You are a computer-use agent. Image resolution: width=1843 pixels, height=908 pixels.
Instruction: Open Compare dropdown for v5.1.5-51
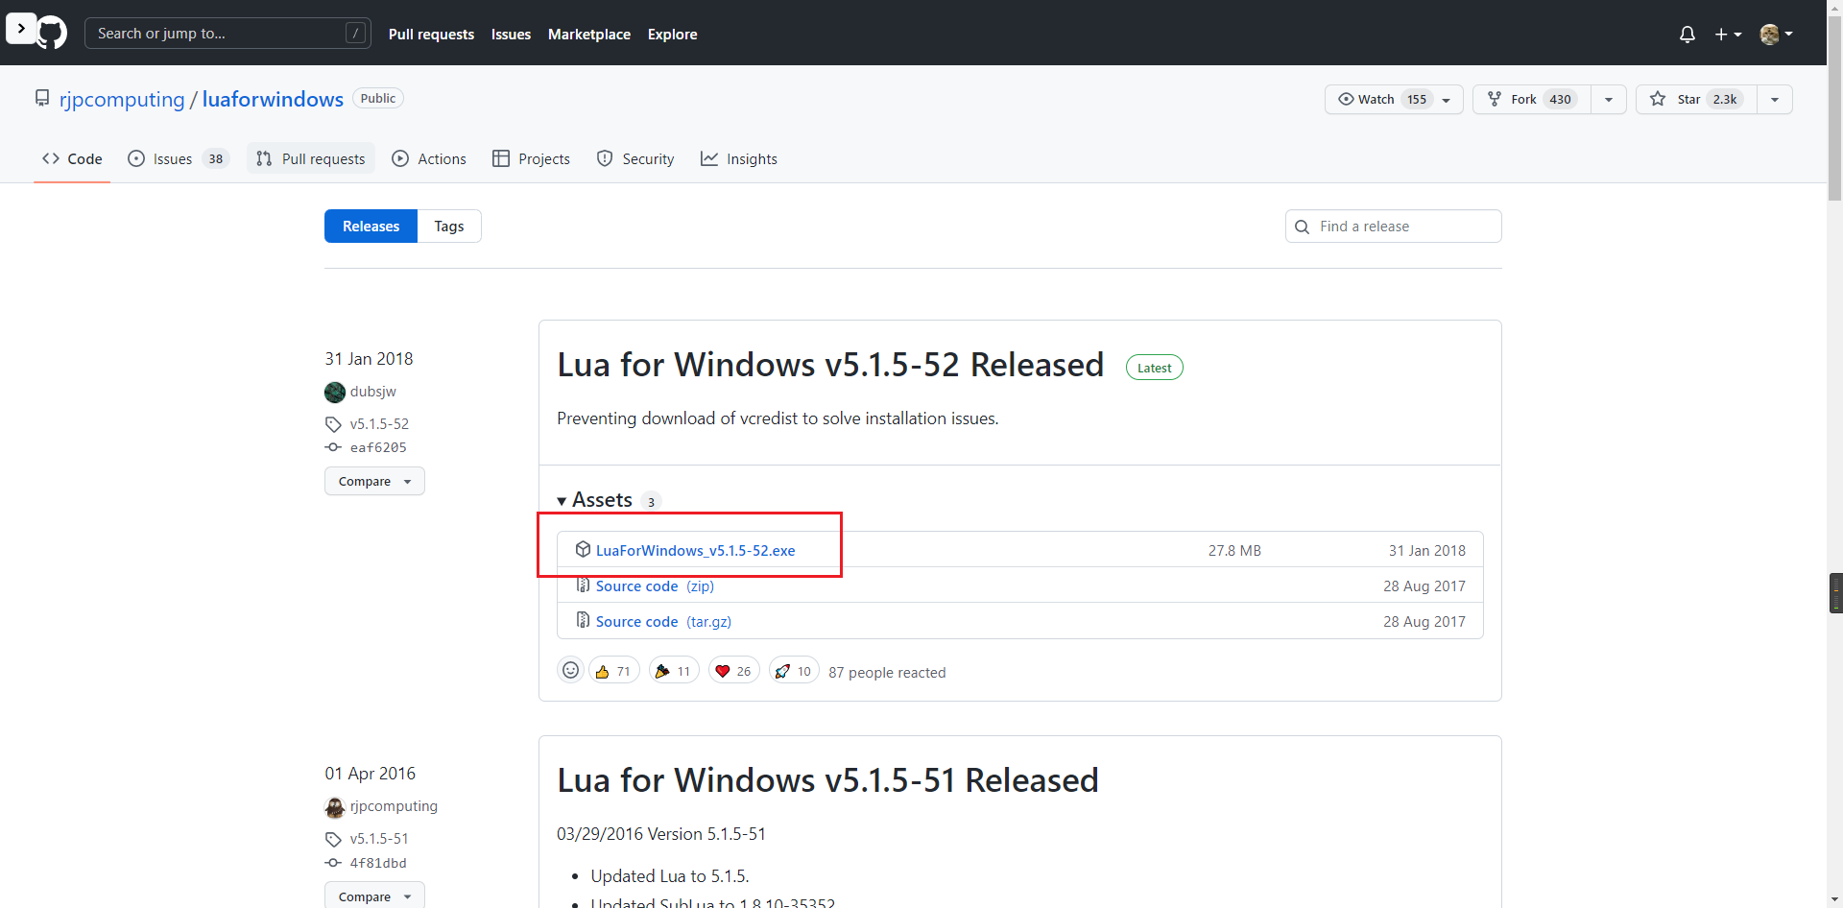pos(374,896)
